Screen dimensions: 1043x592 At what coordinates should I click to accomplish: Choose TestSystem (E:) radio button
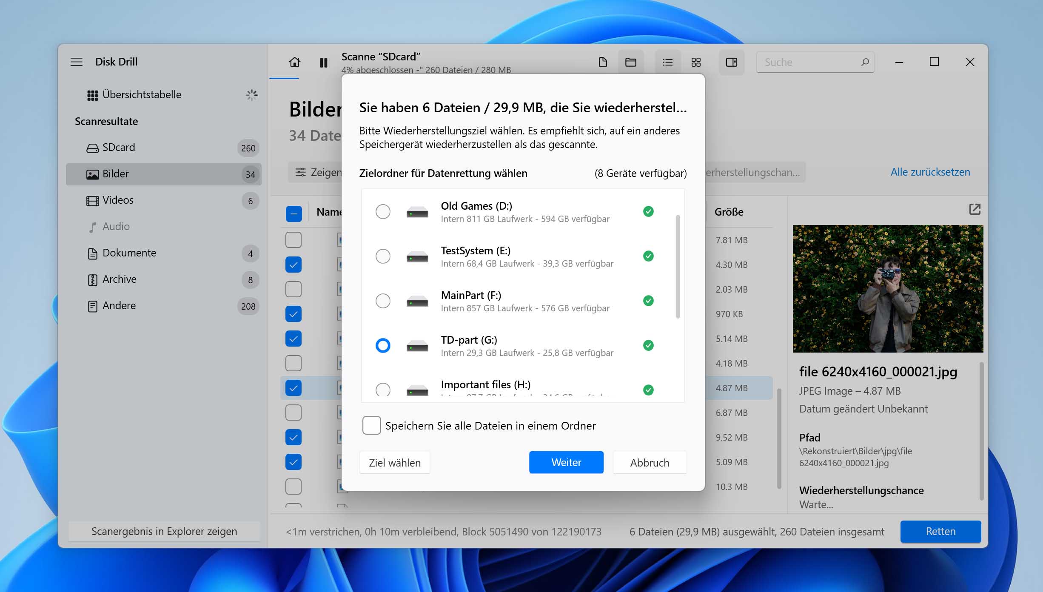tap(383, 256)
